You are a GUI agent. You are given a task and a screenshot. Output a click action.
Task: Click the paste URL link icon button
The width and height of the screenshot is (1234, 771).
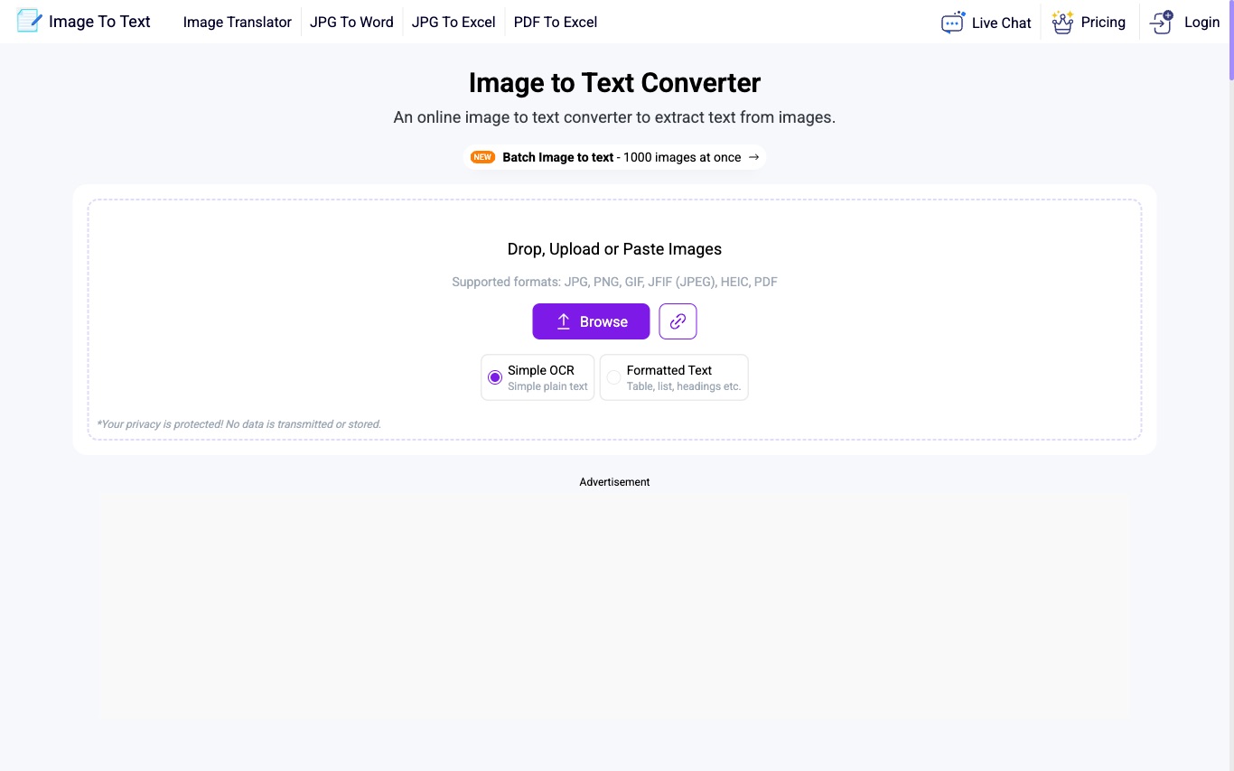[x=678, y=321]
